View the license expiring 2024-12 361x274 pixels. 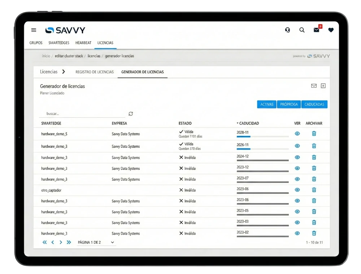point(297,157)
